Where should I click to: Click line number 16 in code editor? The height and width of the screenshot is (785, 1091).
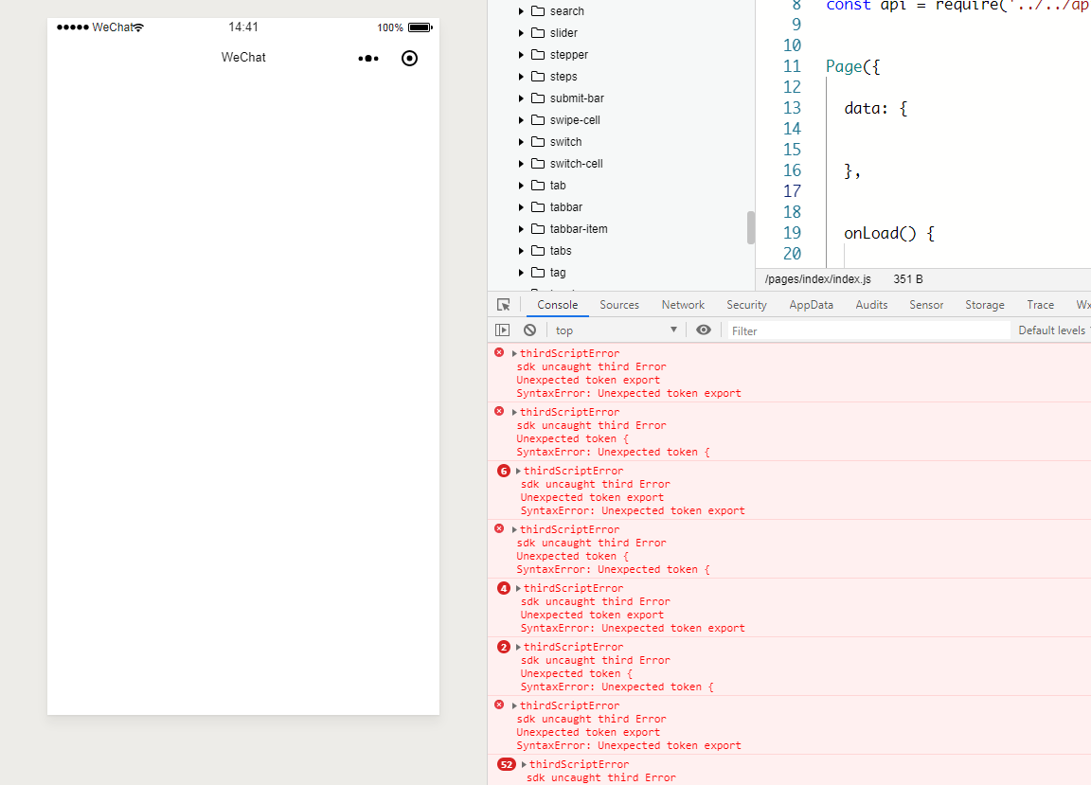792,171
